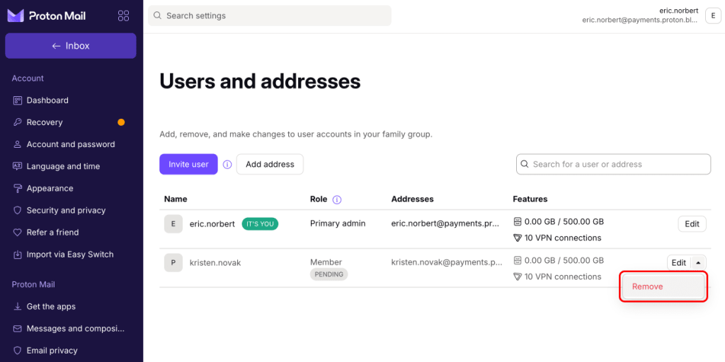This screenshot has width=725, height=362.
Task: Click the Search settings field
Action: click(x=270, y=16)
